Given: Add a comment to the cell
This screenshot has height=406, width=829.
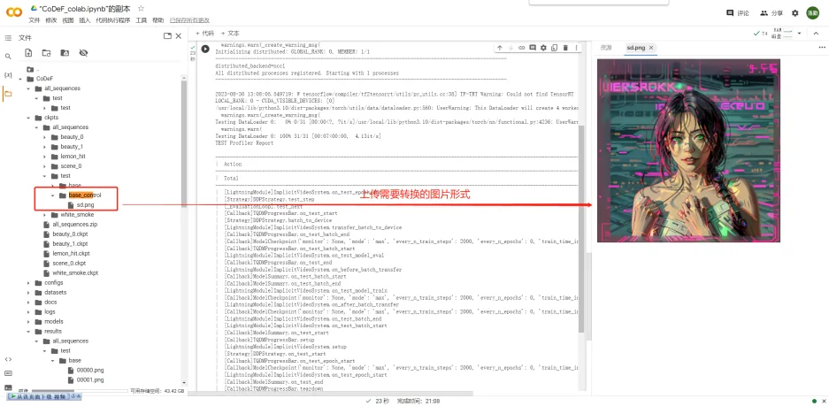Looking at the screenshot, I should click(x=533, y=48).
